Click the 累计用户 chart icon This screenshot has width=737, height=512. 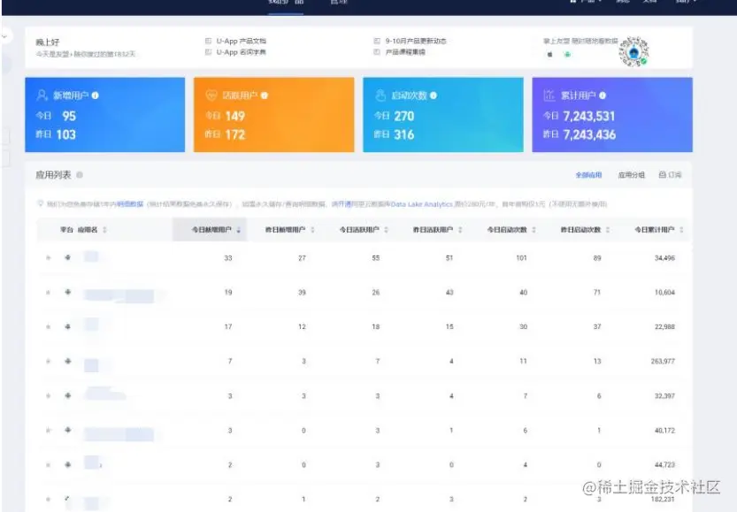pyautogui.click(x=549, y=96)
